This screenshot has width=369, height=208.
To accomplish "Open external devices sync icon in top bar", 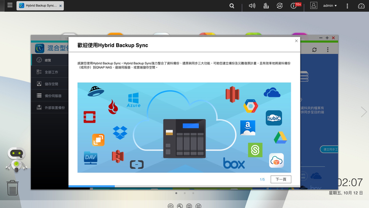I will pyautogui.click(x=279, y=6).
